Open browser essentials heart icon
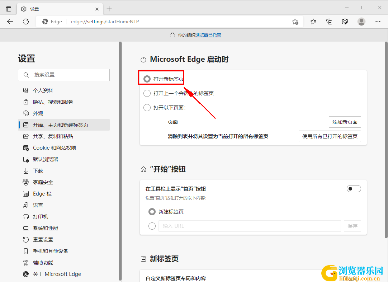 345,22
